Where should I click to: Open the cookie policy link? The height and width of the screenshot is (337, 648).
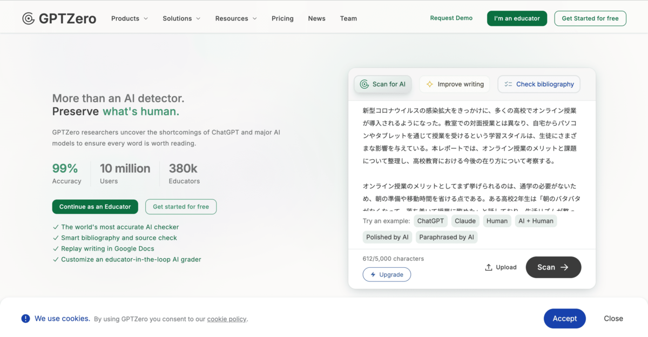coord(227,319)
